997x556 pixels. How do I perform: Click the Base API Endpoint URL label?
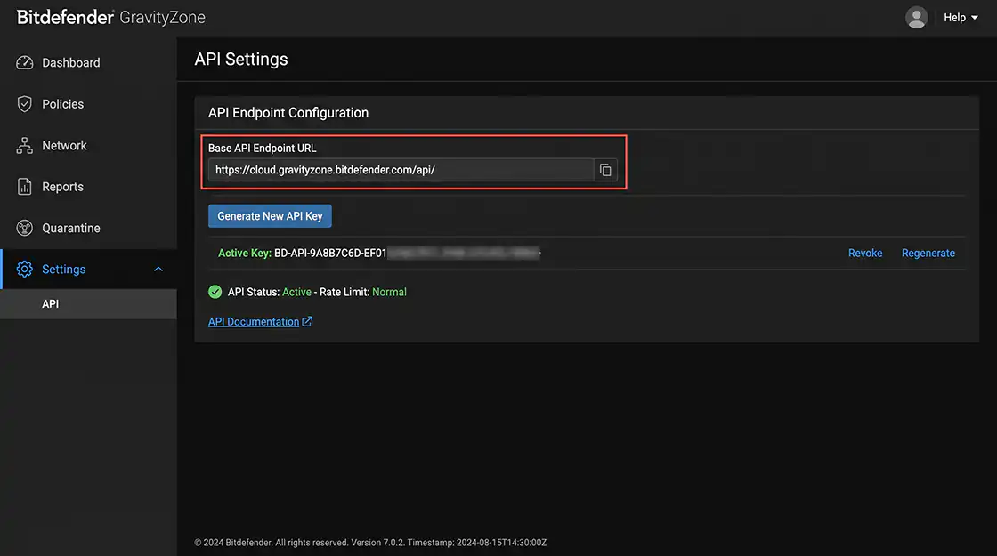262,148
